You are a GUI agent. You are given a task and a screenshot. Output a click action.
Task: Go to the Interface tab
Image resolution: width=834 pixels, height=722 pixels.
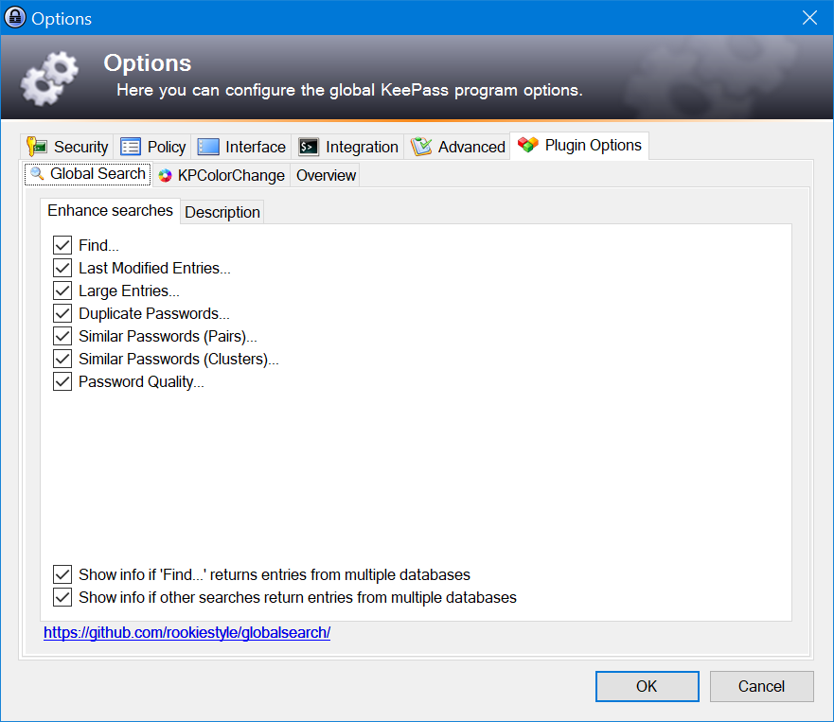[241, 147]
